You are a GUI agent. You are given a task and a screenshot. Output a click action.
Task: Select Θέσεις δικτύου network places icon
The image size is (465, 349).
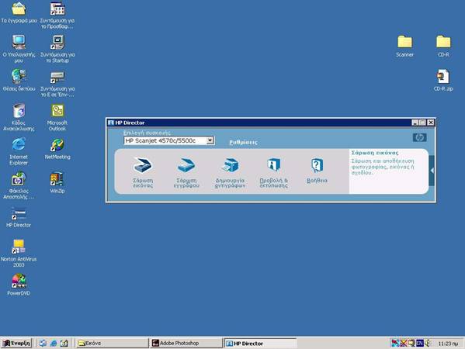pyautogui.click(x=19, y=80)
